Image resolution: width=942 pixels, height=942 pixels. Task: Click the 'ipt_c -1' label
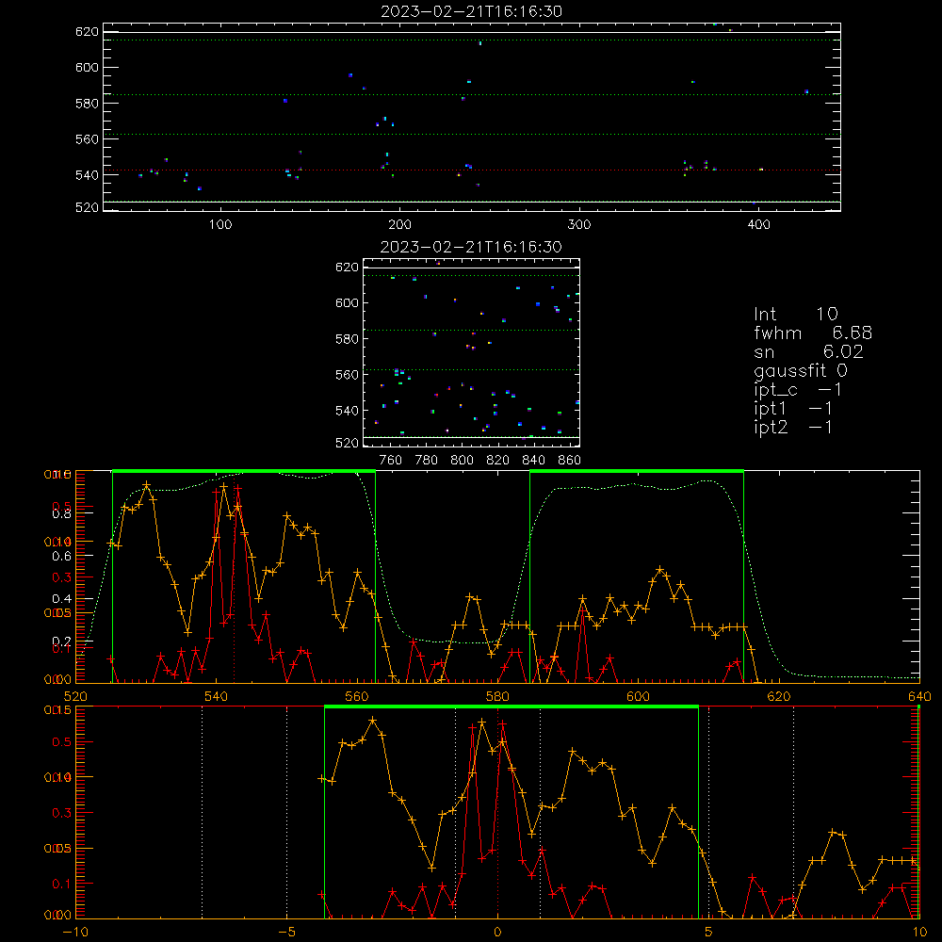(799, 390)
